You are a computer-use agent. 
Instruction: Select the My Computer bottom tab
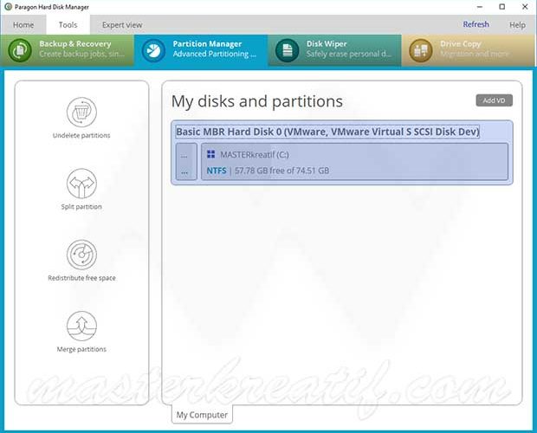point(202,415)
